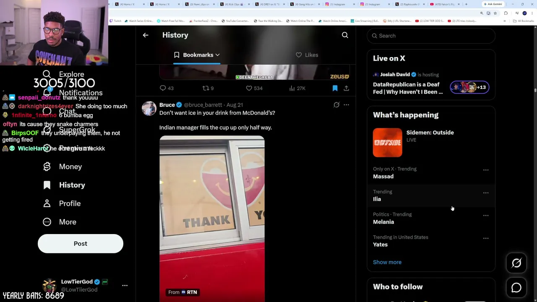Show more trending topics
Viewport: 537px width, 302px height.
[387, 262]
